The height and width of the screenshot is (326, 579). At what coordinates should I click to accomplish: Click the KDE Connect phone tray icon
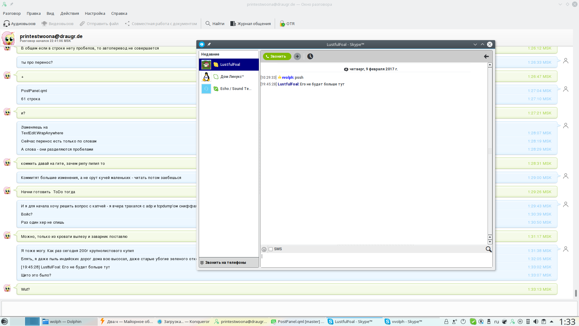point(528,321)
